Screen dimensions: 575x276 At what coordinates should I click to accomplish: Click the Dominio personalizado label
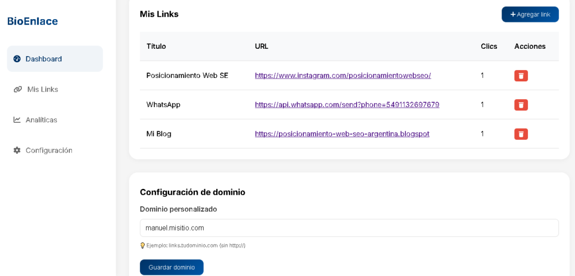178,209
